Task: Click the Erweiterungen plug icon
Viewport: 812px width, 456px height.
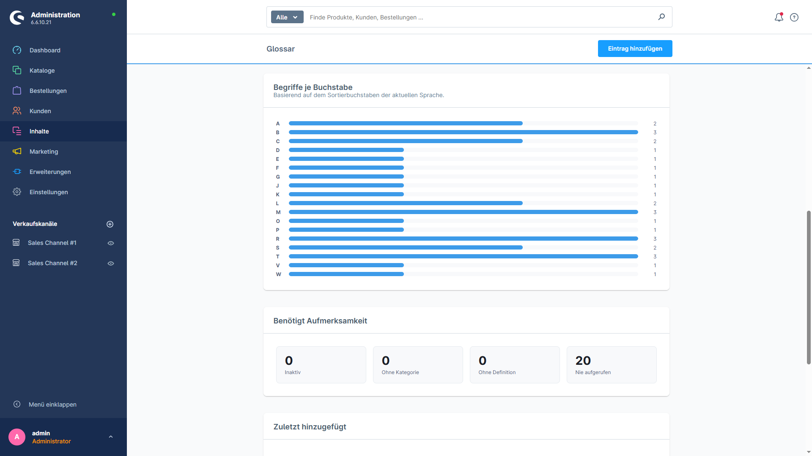Action: 17,172
